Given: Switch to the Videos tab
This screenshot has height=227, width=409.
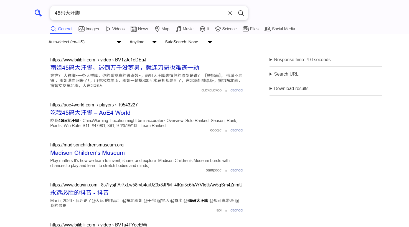Looking at the screenshot, I should tap(115, 29).
